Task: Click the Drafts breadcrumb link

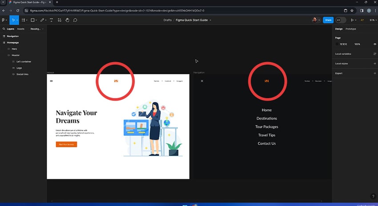Action: 168,20
